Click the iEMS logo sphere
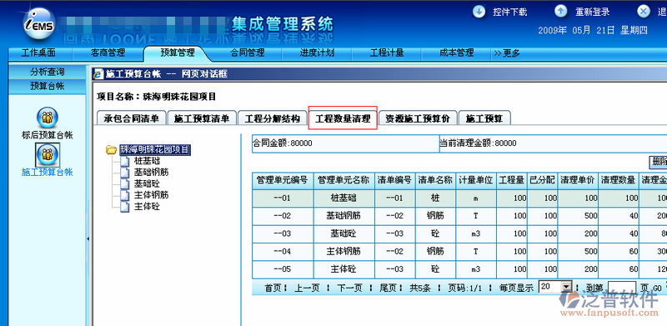 coord(38,26)
